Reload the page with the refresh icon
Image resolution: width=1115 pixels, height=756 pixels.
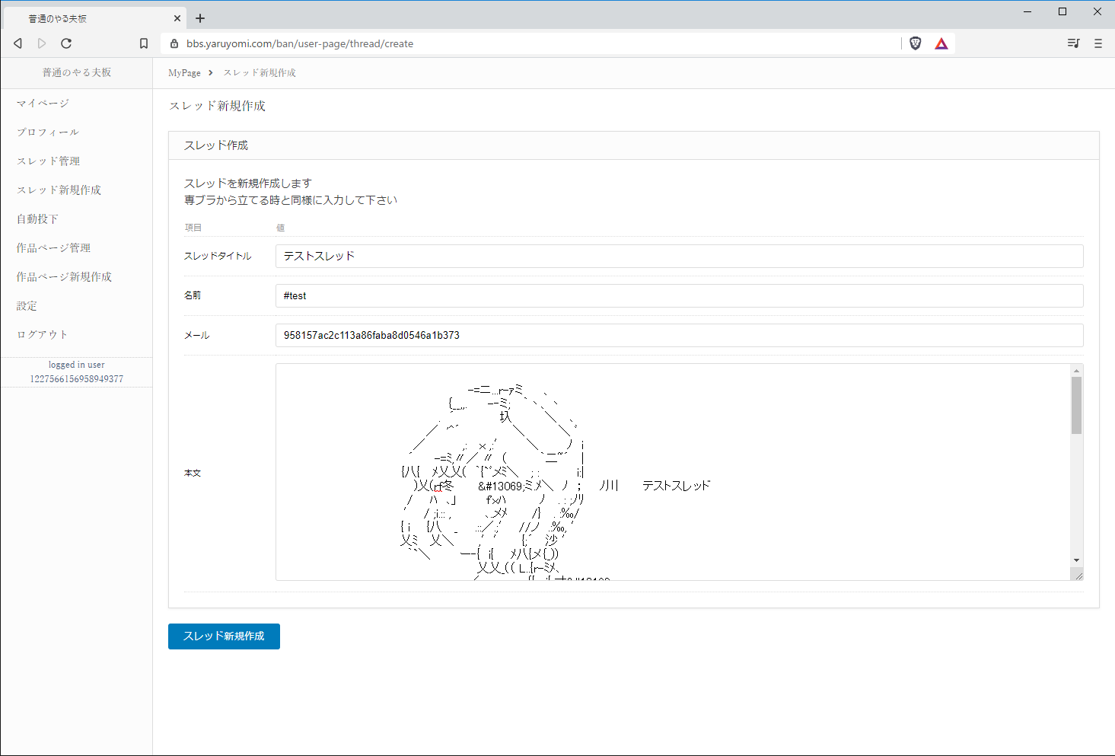coord(66,43)
